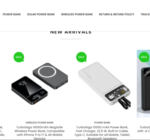This screenshot has height=140, width=150.
Task: Open Return & Refund Policy page
Action: point(116,14)
